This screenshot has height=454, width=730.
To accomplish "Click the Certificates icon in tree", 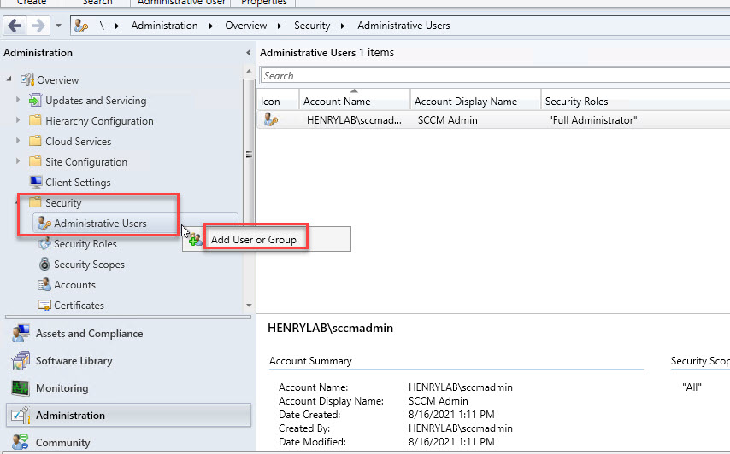I will pyautogui.click(x=44, y=306).
